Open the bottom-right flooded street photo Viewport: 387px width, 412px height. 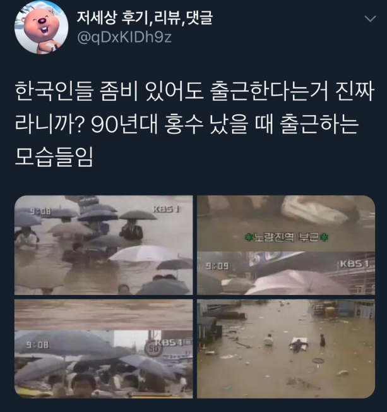click(x=286, y=349)
